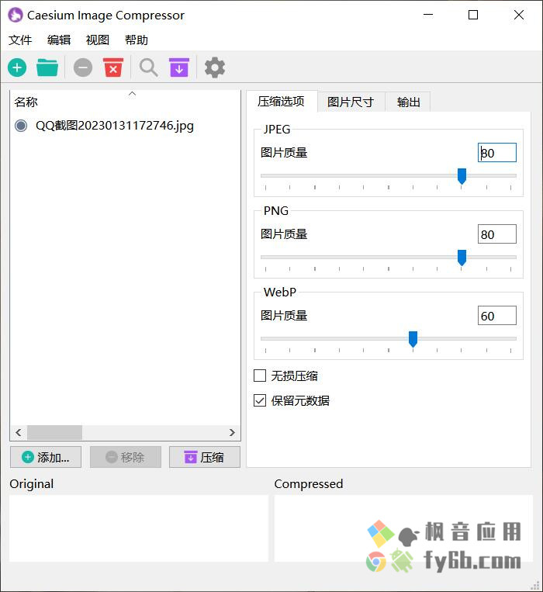Click the green add files toolbar icon
Viewport: 543px width, 592px height.
tap(17, 68)
